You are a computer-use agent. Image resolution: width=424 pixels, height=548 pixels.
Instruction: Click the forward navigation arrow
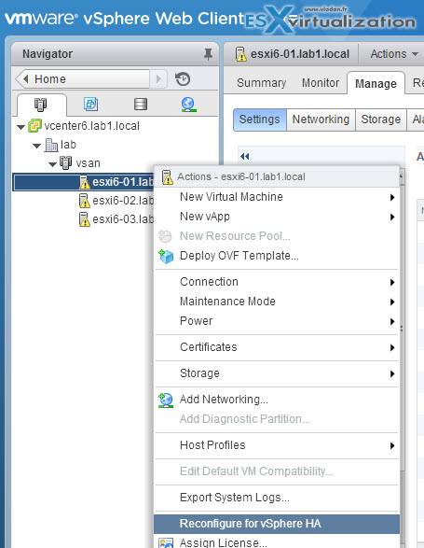(158, 79)
